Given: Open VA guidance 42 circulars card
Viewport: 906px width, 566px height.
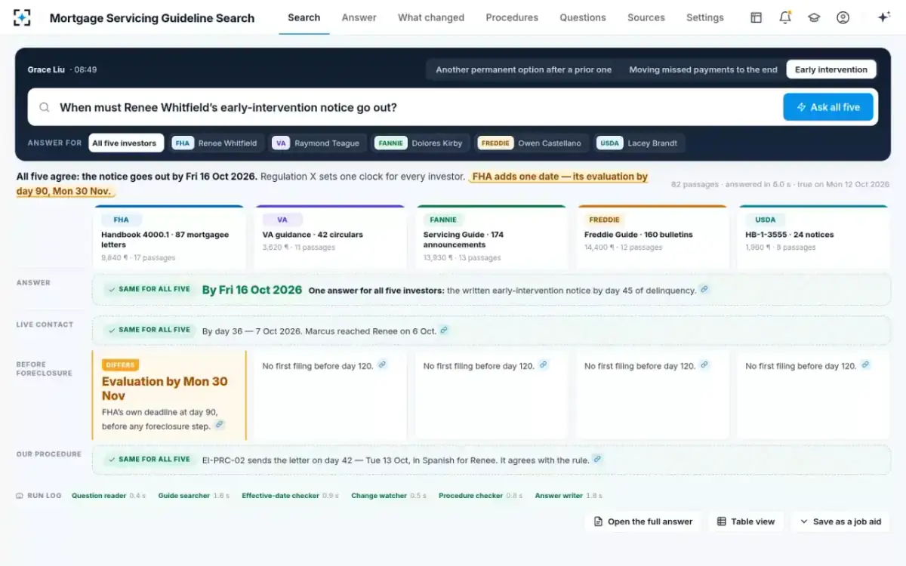Looking at the screenshot, I should click(x=330, y=238).
